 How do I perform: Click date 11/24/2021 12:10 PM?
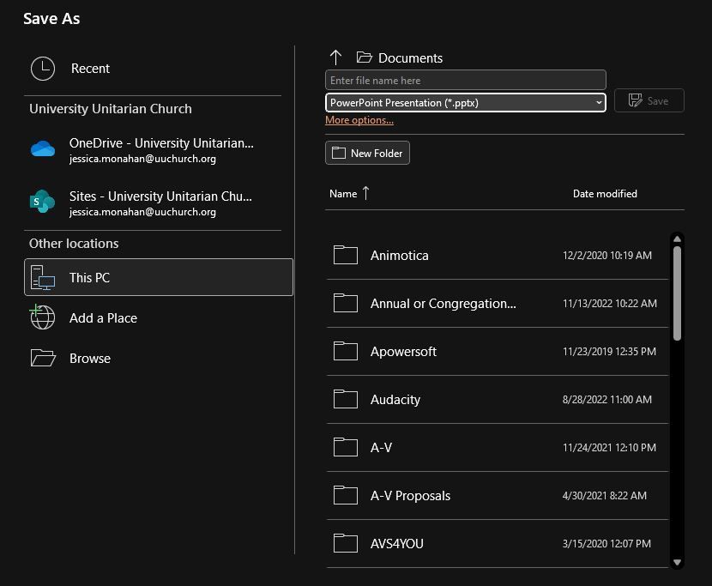coord(609,448)
